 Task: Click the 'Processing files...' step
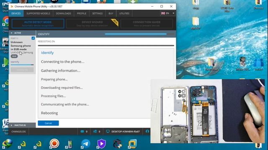(x=53, y=96)
